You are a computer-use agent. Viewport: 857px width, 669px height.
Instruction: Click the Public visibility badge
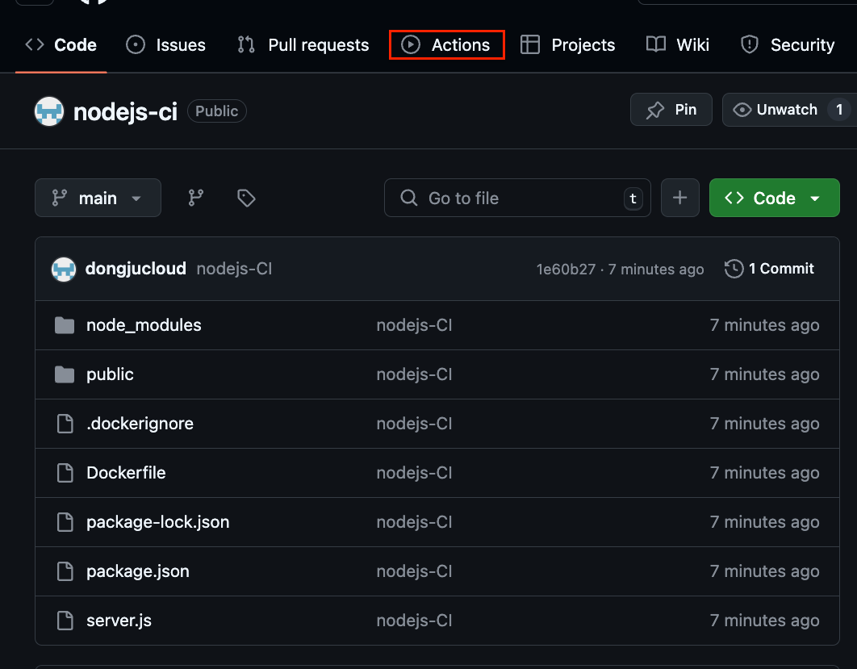coord(217,111)
